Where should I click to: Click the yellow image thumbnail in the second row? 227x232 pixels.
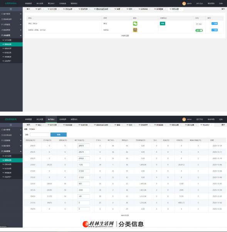click(135, 30)
